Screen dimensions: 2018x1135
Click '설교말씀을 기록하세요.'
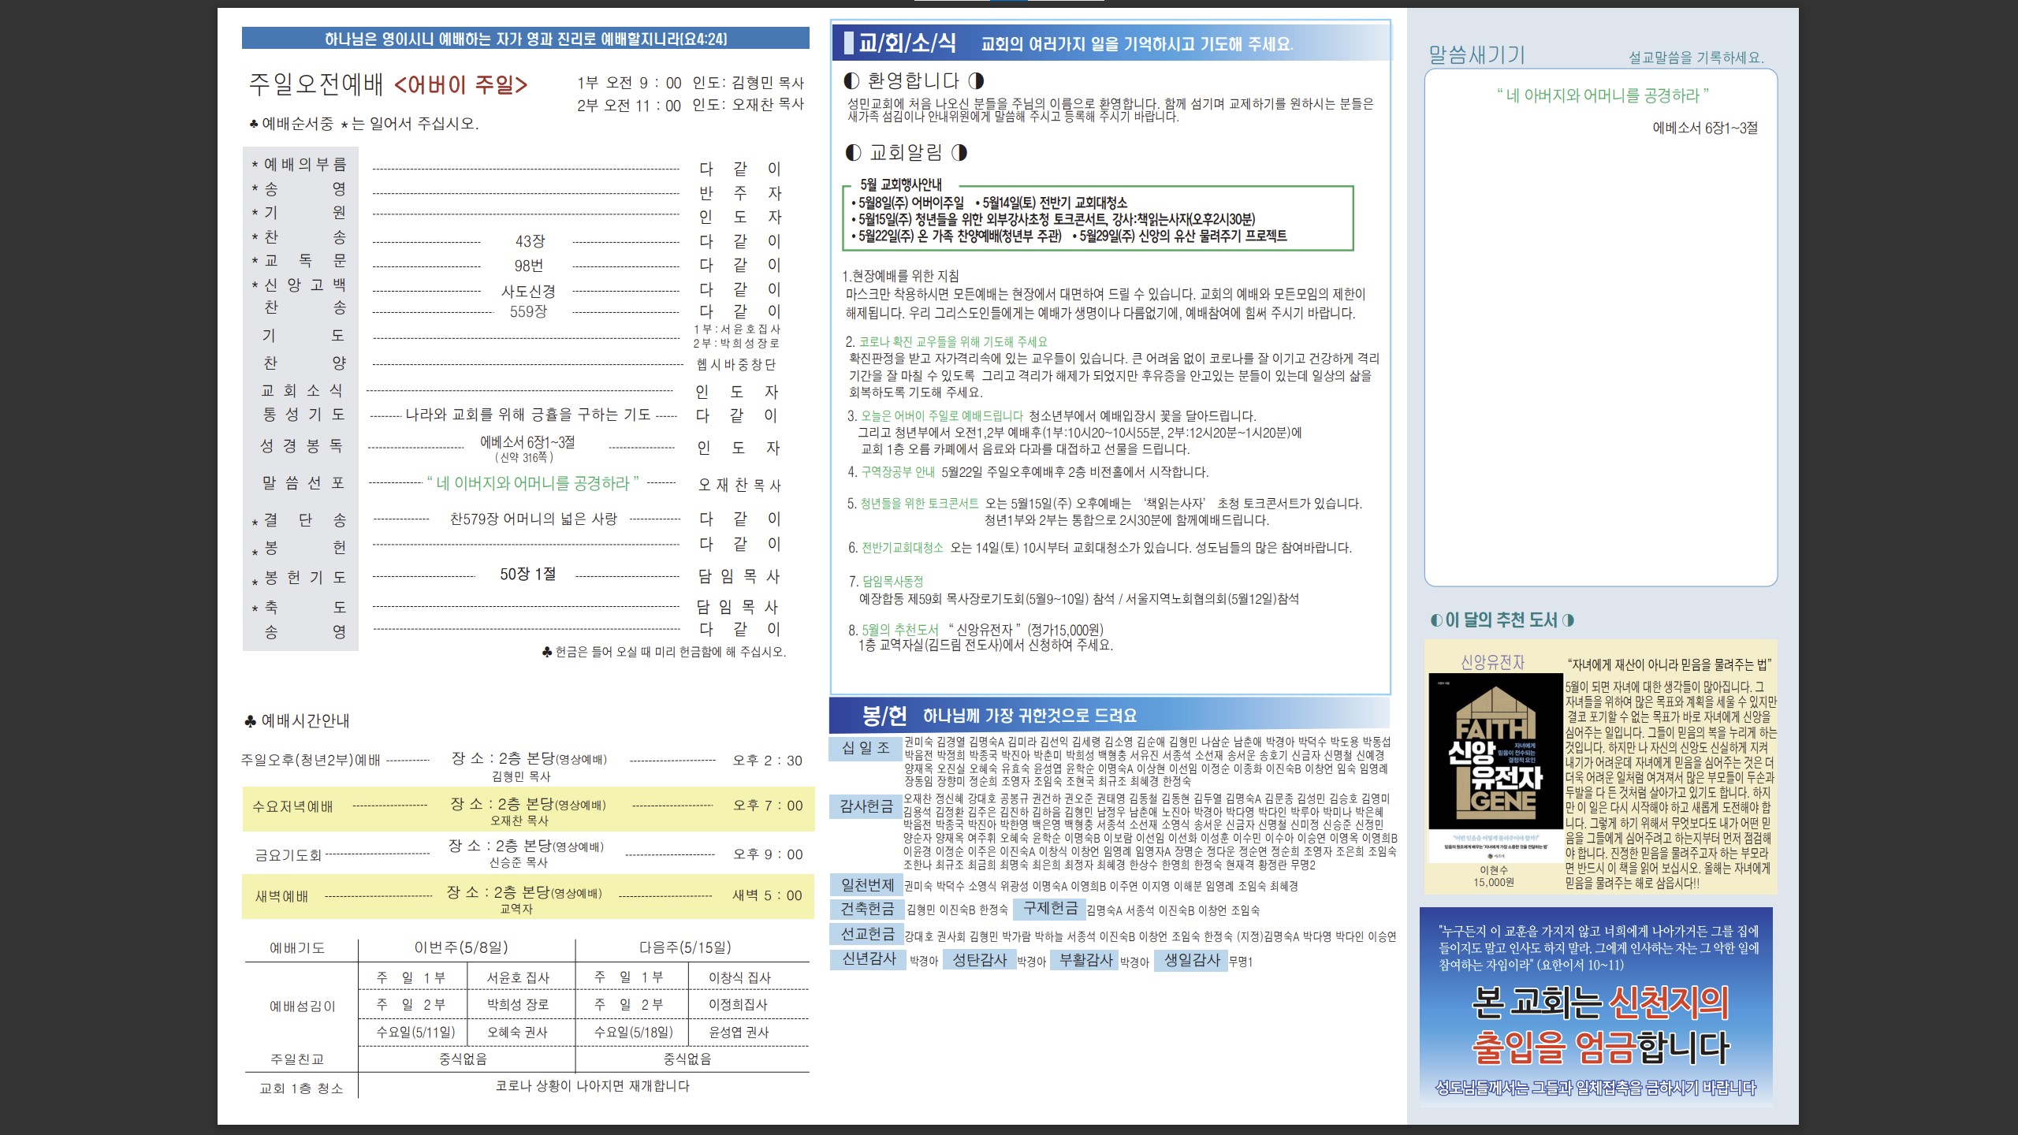[1696, 57]
